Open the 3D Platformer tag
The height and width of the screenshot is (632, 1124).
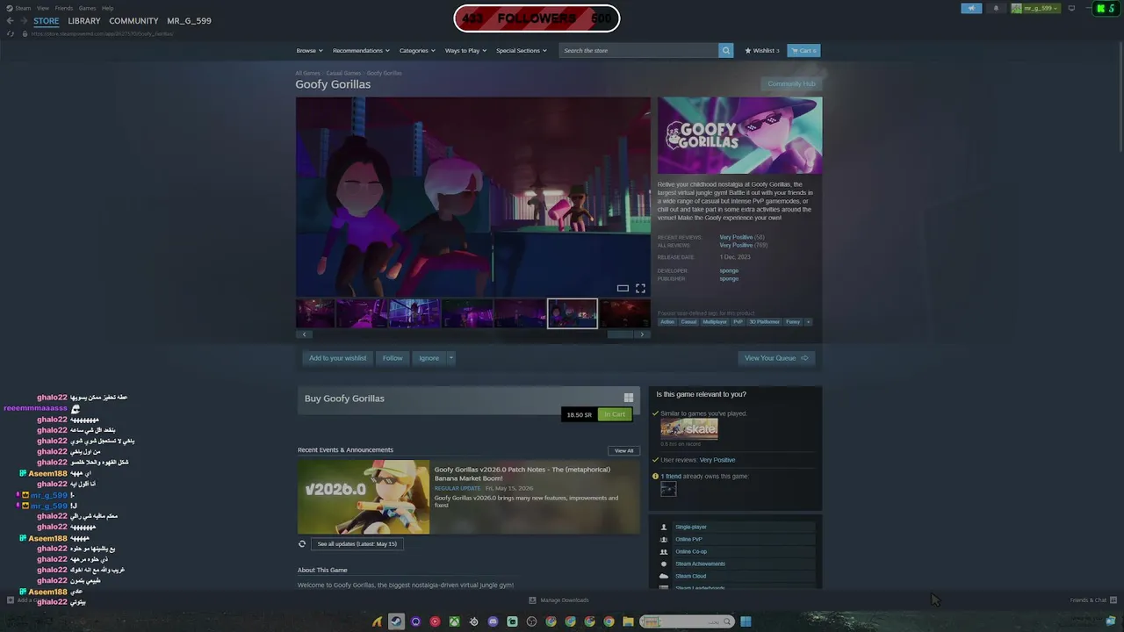763,322
